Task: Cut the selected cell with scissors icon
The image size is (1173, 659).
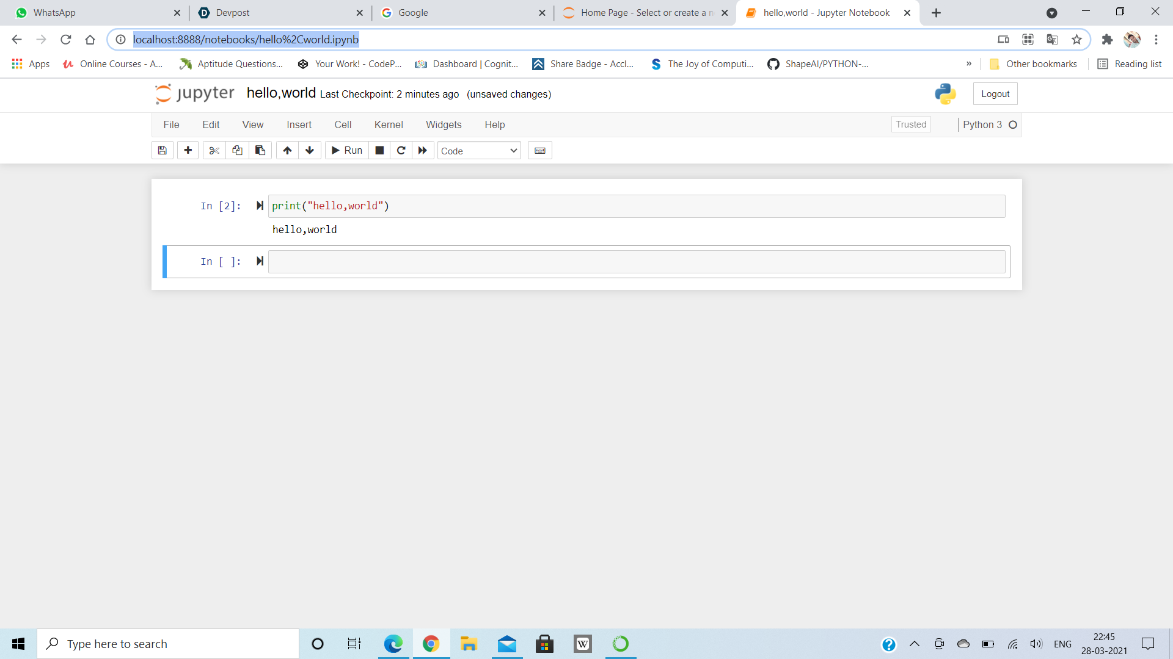Action: (214, 150)
